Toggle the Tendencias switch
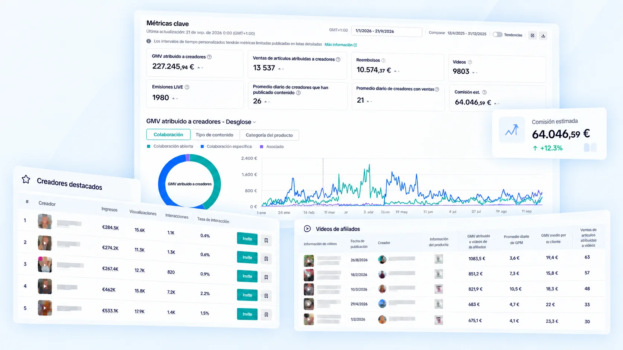Screen dimensions: 623x350 point(497,35)
